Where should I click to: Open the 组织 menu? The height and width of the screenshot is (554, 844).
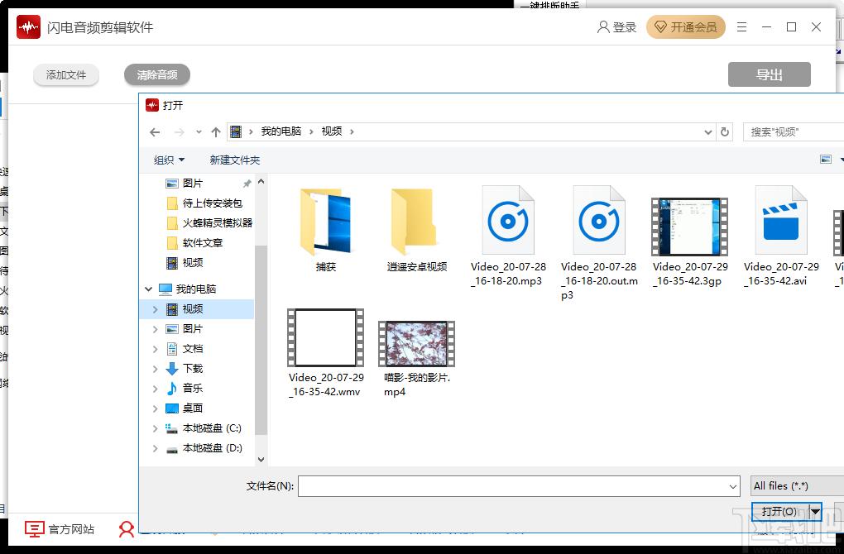tap(169, 160)
